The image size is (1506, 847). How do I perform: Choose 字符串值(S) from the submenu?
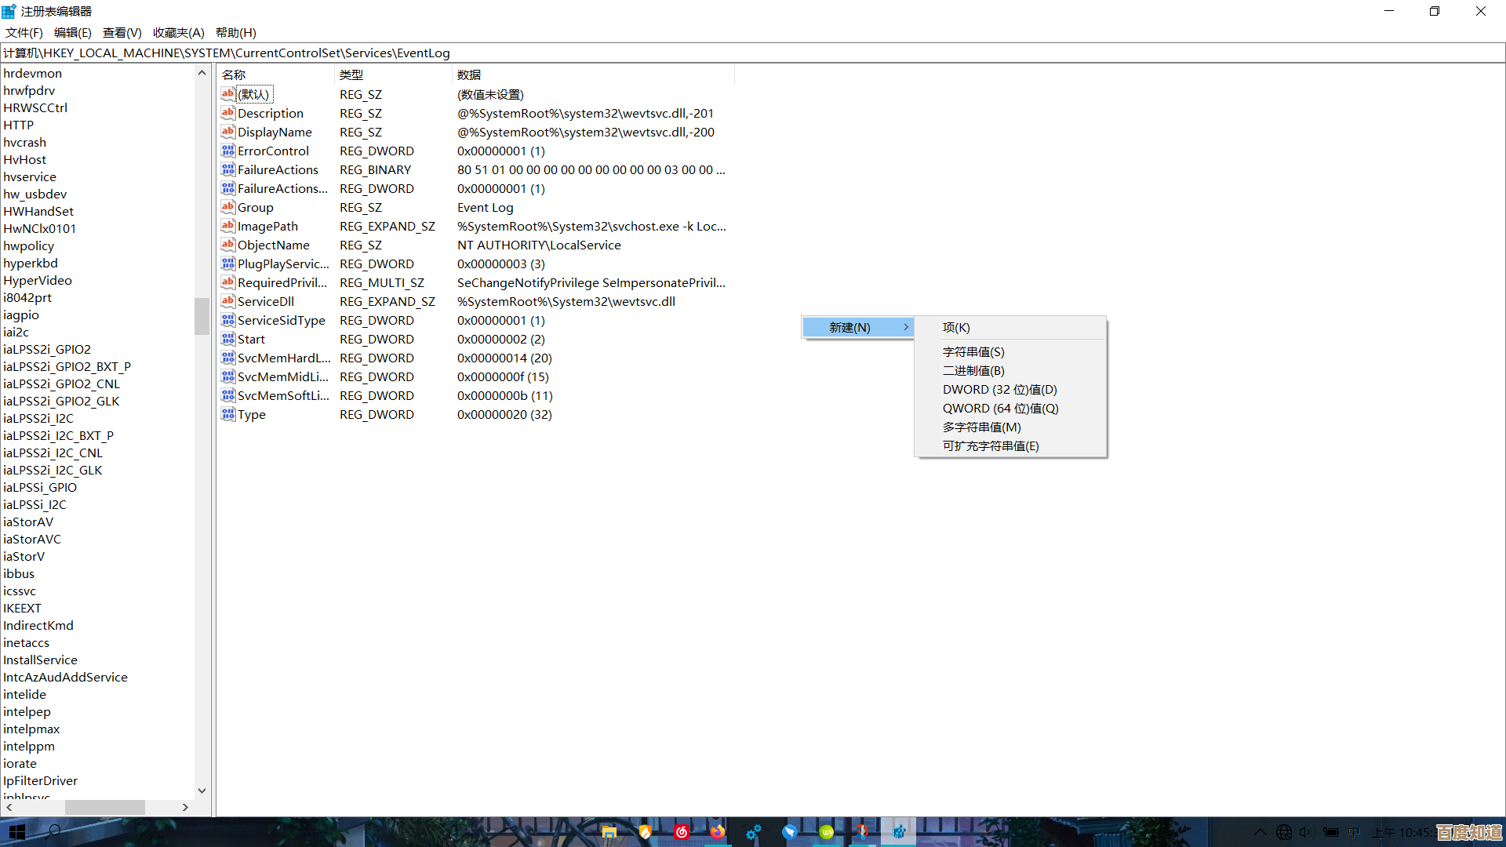pyautogui.click(x=973, y=352)
